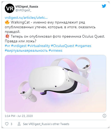Screen dimensions: 111x130
Task: Open the #virtualreality hashtag
Action: (39, 46)
